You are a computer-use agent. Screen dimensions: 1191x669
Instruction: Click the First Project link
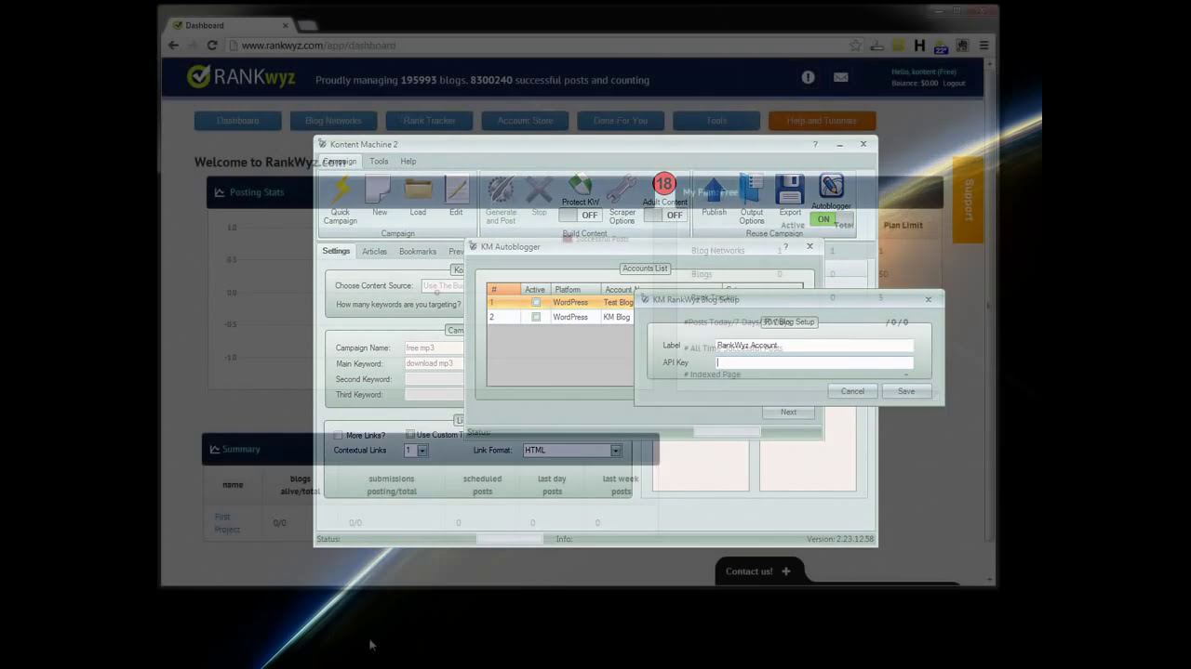(227, 523)
